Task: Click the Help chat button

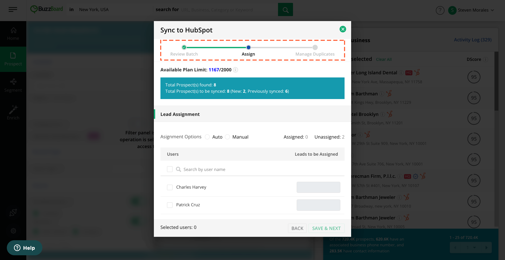Action: coord(24,248)
